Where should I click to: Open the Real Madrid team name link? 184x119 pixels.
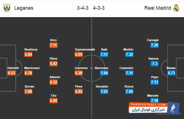(158, 8)
